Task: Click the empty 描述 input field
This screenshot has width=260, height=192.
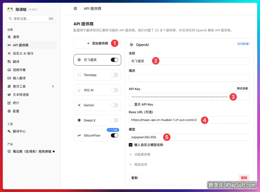Action: tap(189, 78)
